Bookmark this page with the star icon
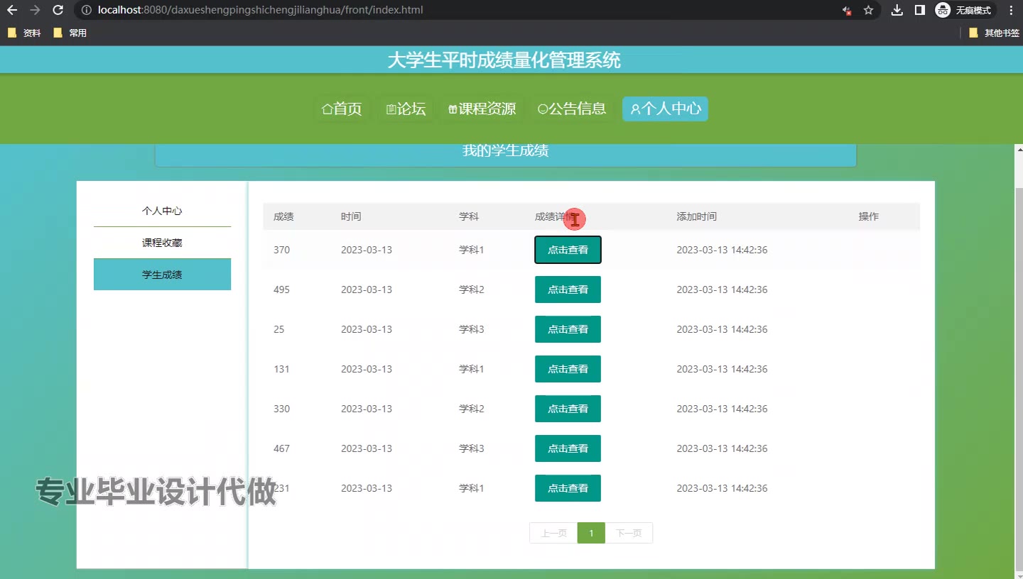The image size is (1023, 579). click(868, 10)
